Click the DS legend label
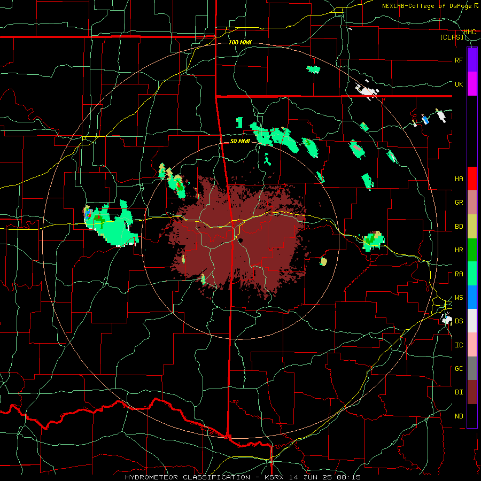This screenshot has width=481, height=481. 459,321
